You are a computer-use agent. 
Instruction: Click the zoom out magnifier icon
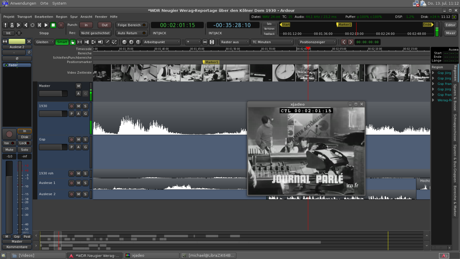124,42
